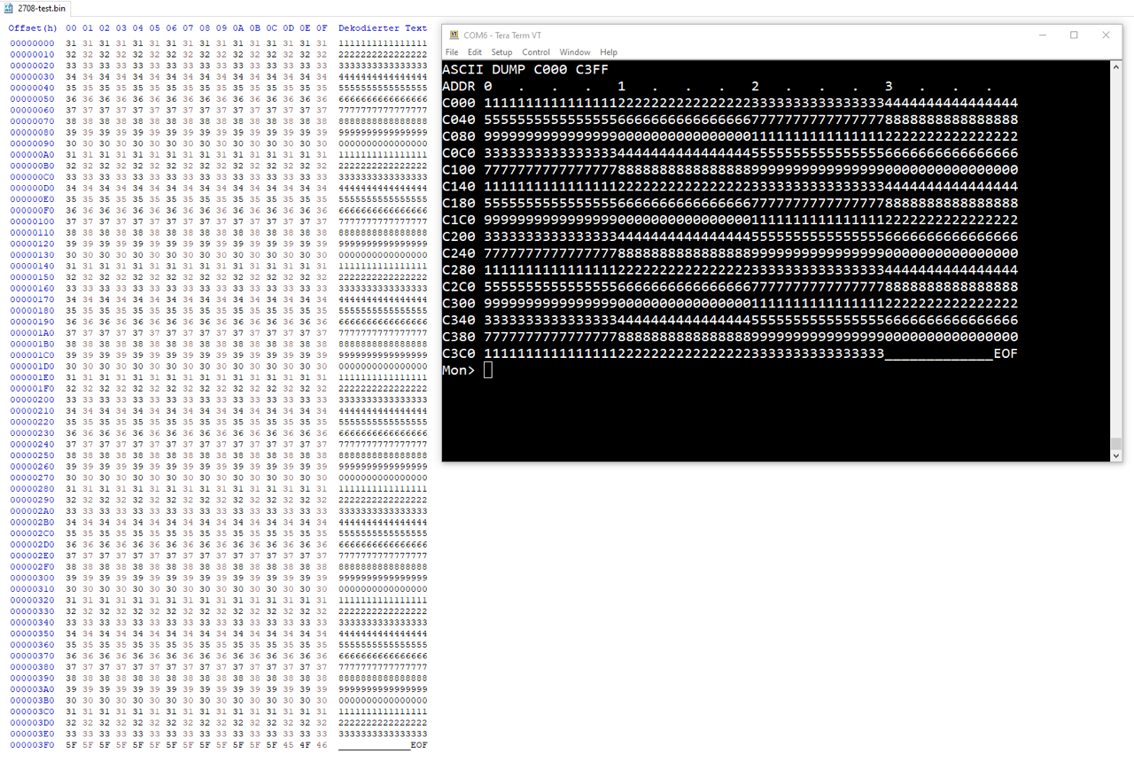Select offset row 000002A0 in hex editor
Screen dimensions: 1134x761
(x=32, y=511)
